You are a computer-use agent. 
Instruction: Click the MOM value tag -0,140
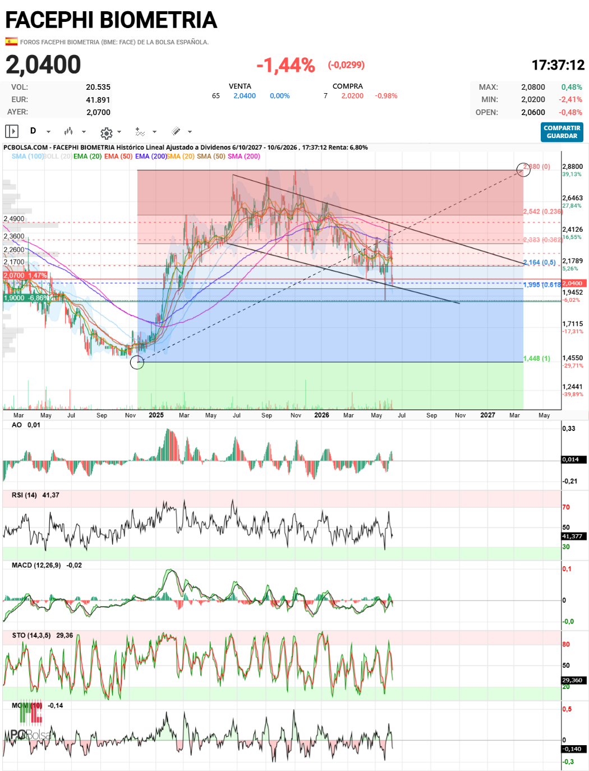573,749
